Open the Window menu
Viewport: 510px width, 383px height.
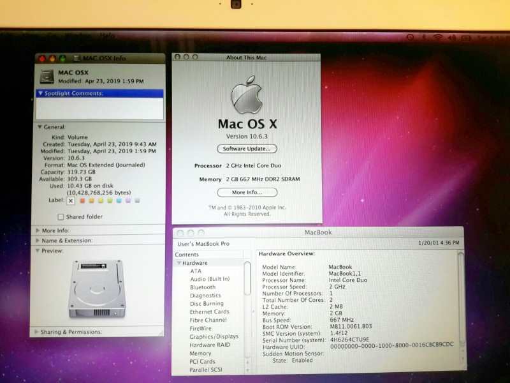tap(78, 35)
